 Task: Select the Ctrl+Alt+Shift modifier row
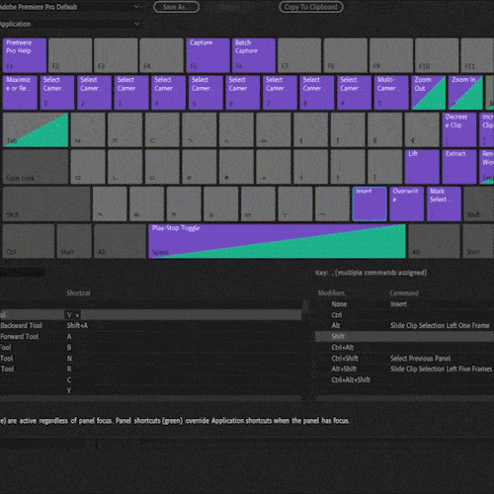click(x=404, y=379)
